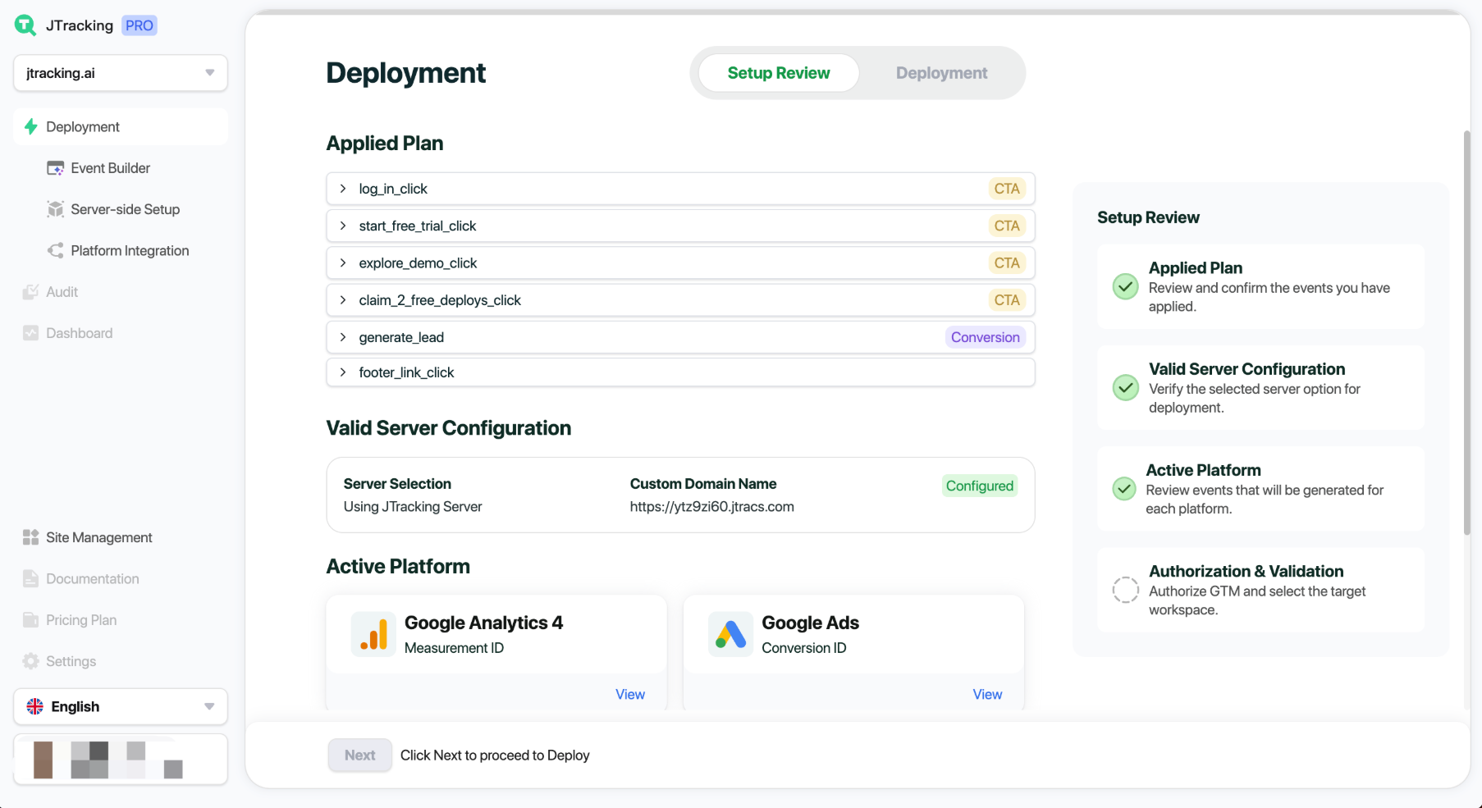1482x808 pixels.
Task: Click the Valid Server Configuration checkmark
Action: (1125, 387)
